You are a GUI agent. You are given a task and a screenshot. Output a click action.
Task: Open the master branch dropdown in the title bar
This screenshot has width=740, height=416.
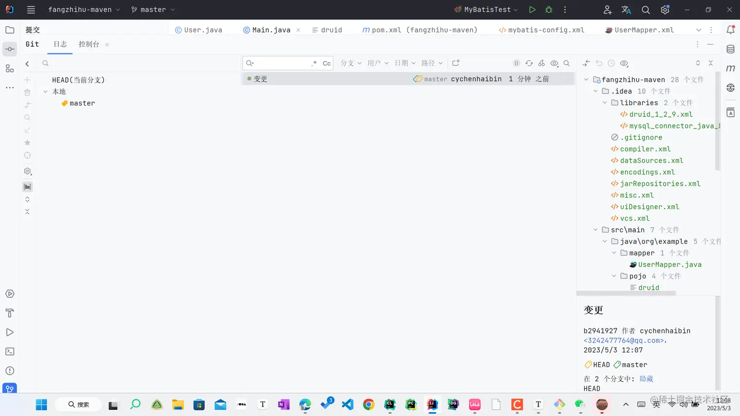[153, 9]
